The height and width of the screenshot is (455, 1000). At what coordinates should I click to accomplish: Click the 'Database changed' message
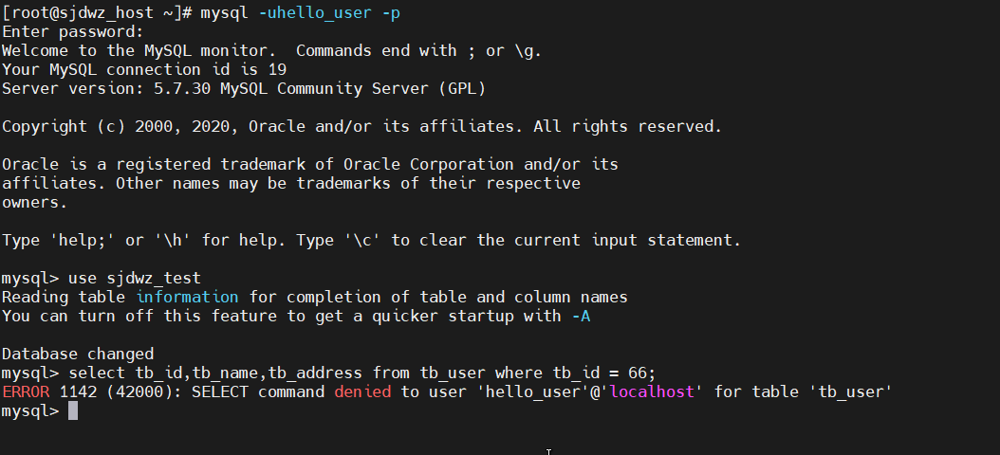[x=78, y=354]
